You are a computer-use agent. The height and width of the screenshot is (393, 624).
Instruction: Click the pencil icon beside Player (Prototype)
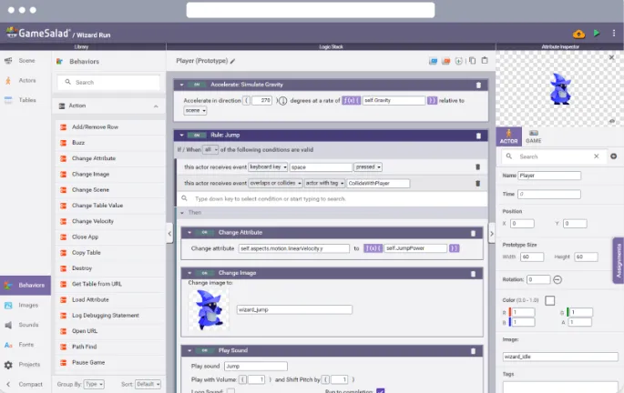click(x=233, y=61)
